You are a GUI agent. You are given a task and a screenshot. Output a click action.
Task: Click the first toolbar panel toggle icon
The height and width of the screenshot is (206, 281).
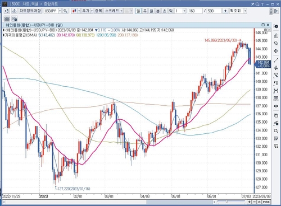(x=7, y=11)
